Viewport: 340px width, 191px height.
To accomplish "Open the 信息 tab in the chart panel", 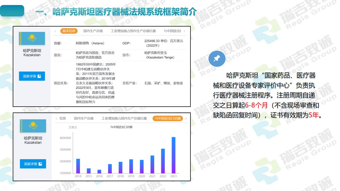I will 63,118.
